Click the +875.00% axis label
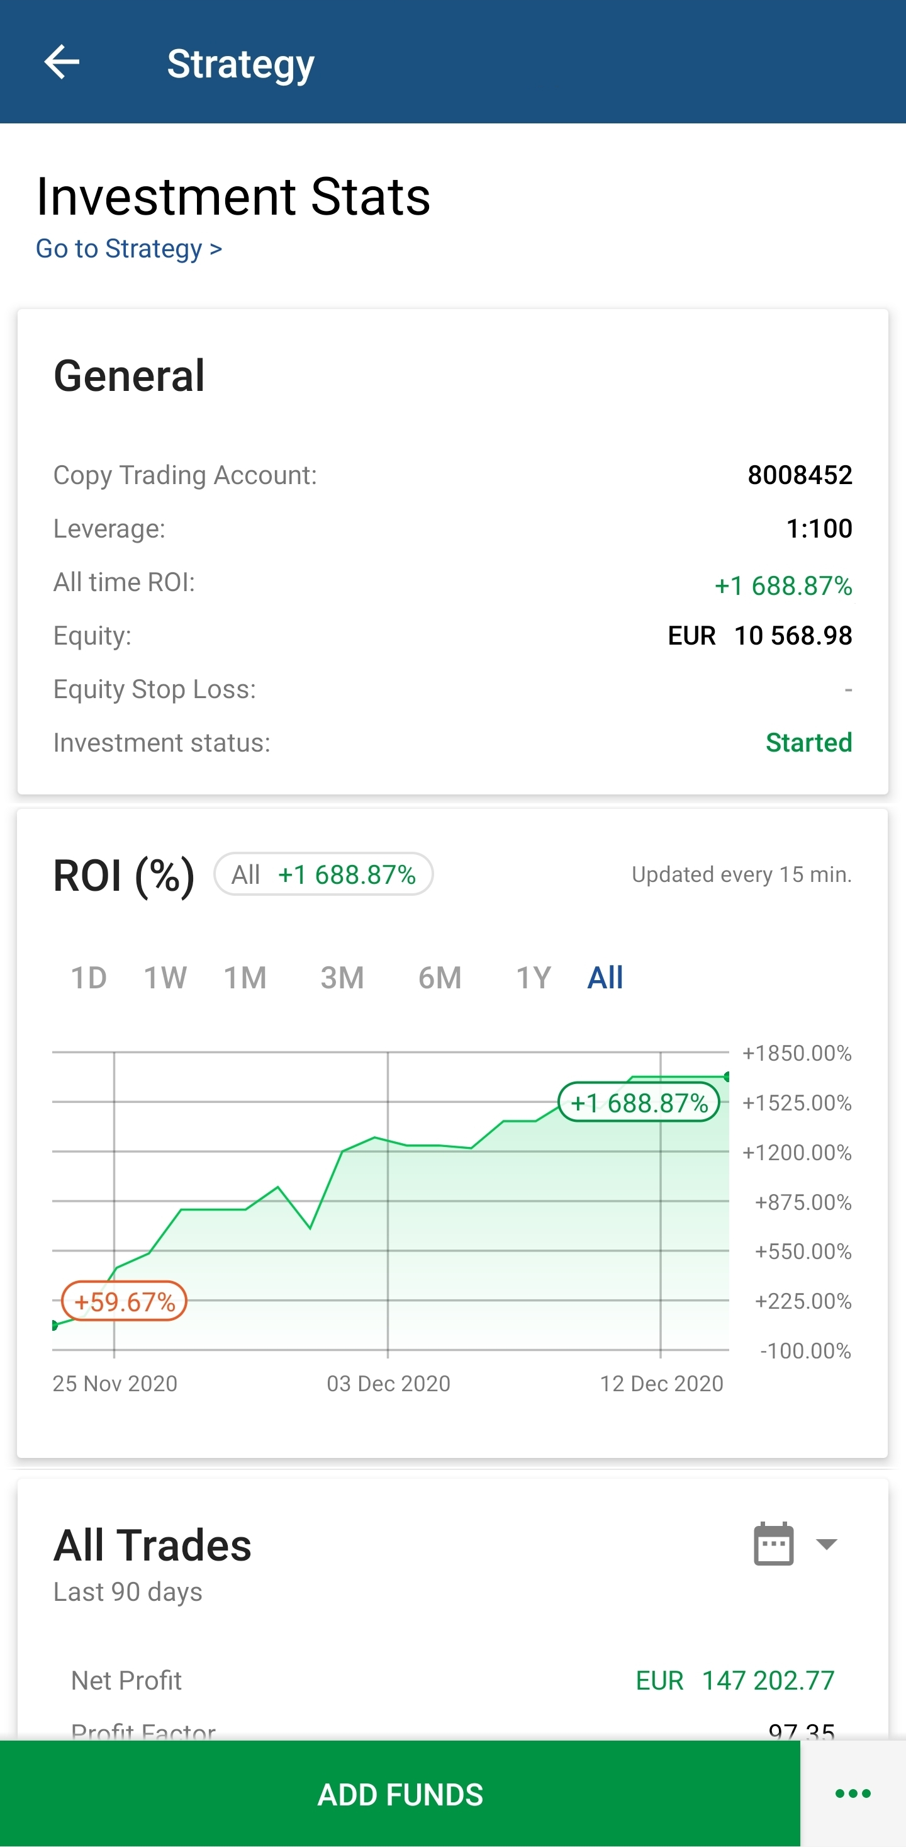The image size is (906, 1847). coord(803,1202)
